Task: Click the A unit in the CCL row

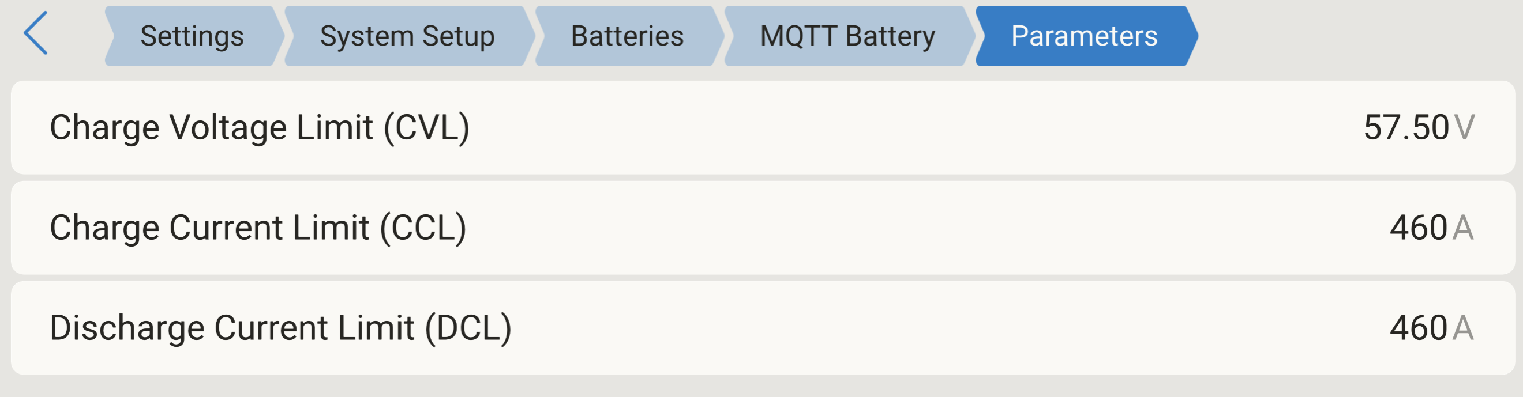Action: point(1463,228)
